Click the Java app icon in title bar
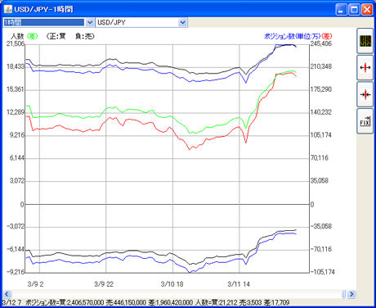 click(x=8, y=9)
